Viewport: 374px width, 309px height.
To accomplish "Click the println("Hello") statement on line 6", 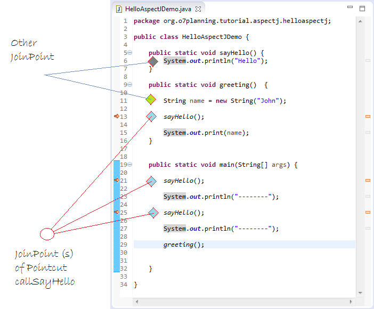I will click(x=215, y=61).
